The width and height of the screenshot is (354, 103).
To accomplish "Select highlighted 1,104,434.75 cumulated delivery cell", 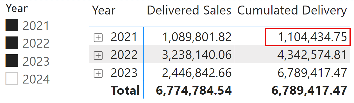I will click(308, 37).
